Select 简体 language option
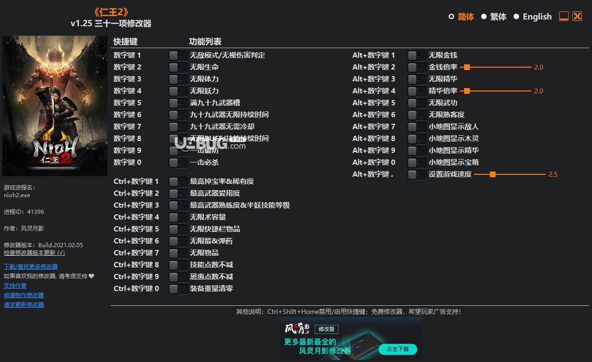This screenshot has height=362, width=592. (x=461, y=17)
